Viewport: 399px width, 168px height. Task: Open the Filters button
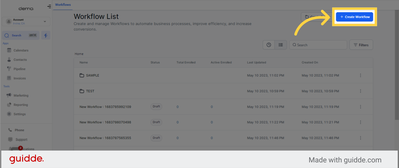coord(361,45)
